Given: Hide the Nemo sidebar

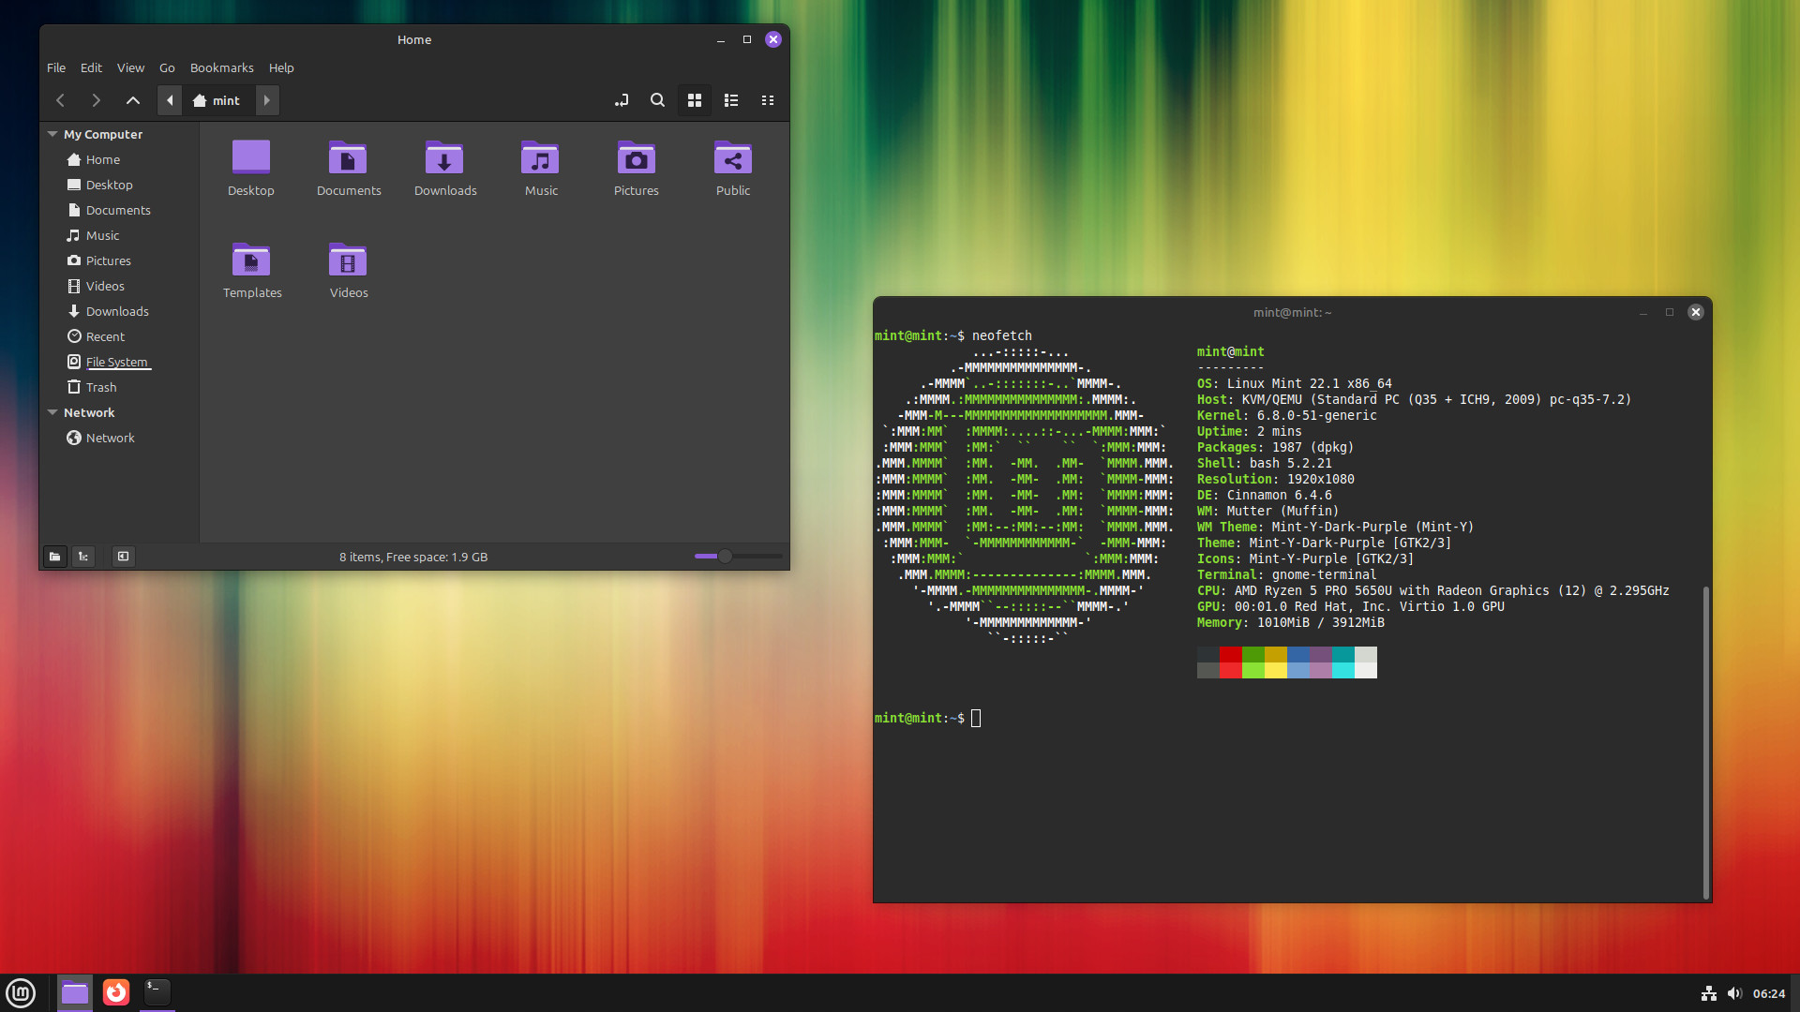Looking at the screenshot, I should point(123,556).
